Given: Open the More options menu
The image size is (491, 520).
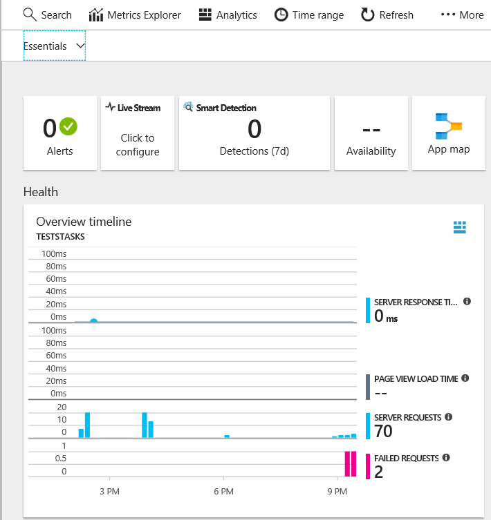Looking at the screenshot, I should (462, 15).
